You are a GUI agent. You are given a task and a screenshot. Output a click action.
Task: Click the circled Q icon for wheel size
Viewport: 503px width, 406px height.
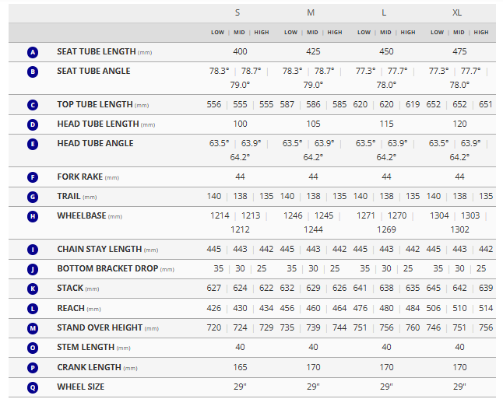click(33, 387)
